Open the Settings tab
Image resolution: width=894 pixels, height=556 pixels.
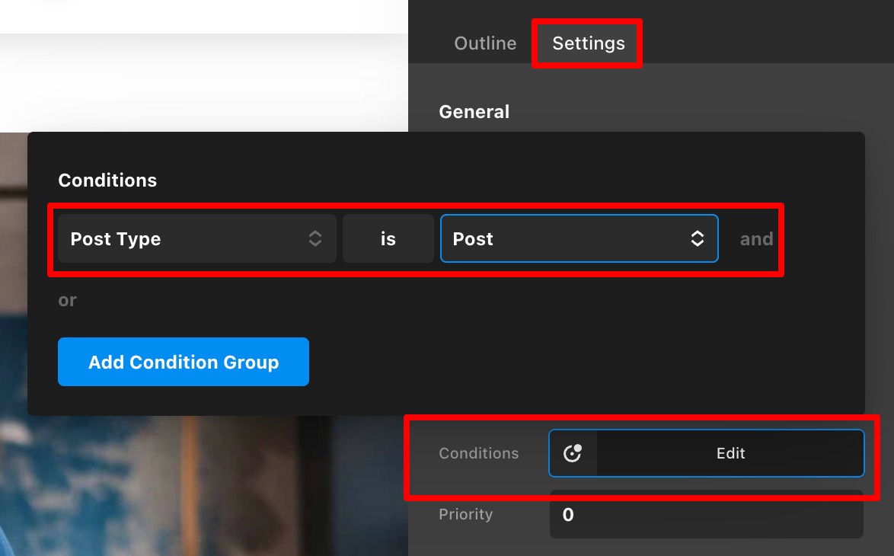point(588,43)
